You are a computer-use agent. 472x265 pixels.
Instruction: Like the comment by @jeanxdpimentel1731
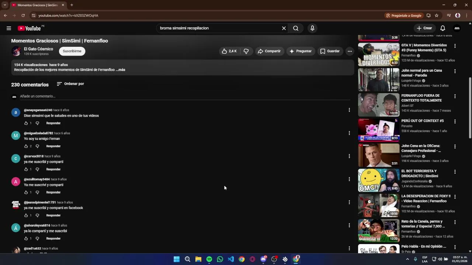26,215
